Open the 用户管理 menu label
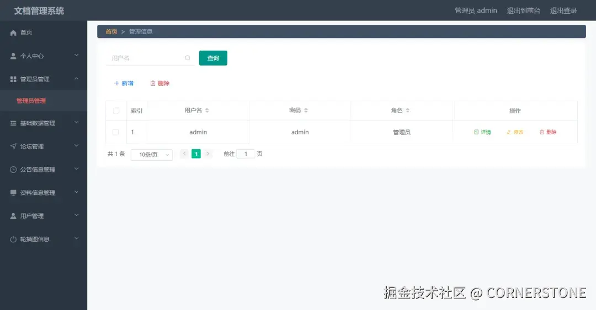Screen dimensions: 596x310 pyautogui.click(x=32, y=216)
